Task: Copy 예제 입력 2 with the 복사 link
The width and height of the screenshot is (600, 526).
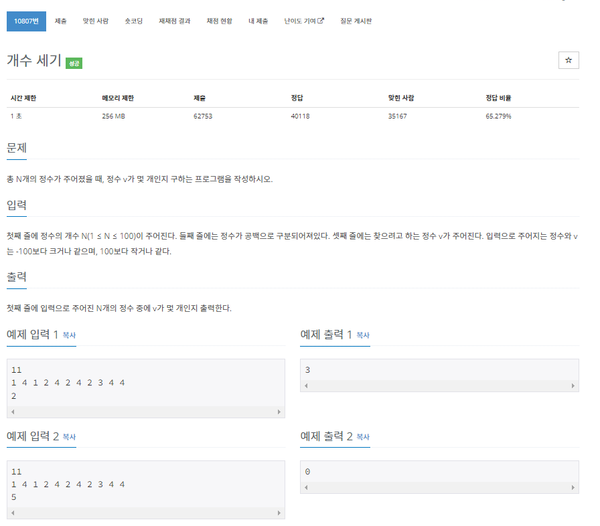Action: click(69, 437)
